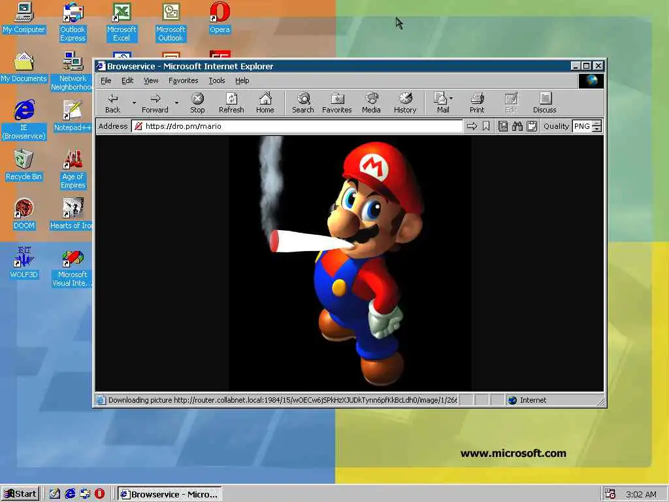Open the Favorites menu

(x=184, y=80)
